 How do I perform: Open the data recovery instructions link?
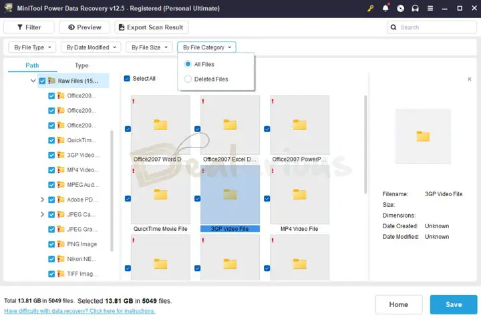pos(80,311)
